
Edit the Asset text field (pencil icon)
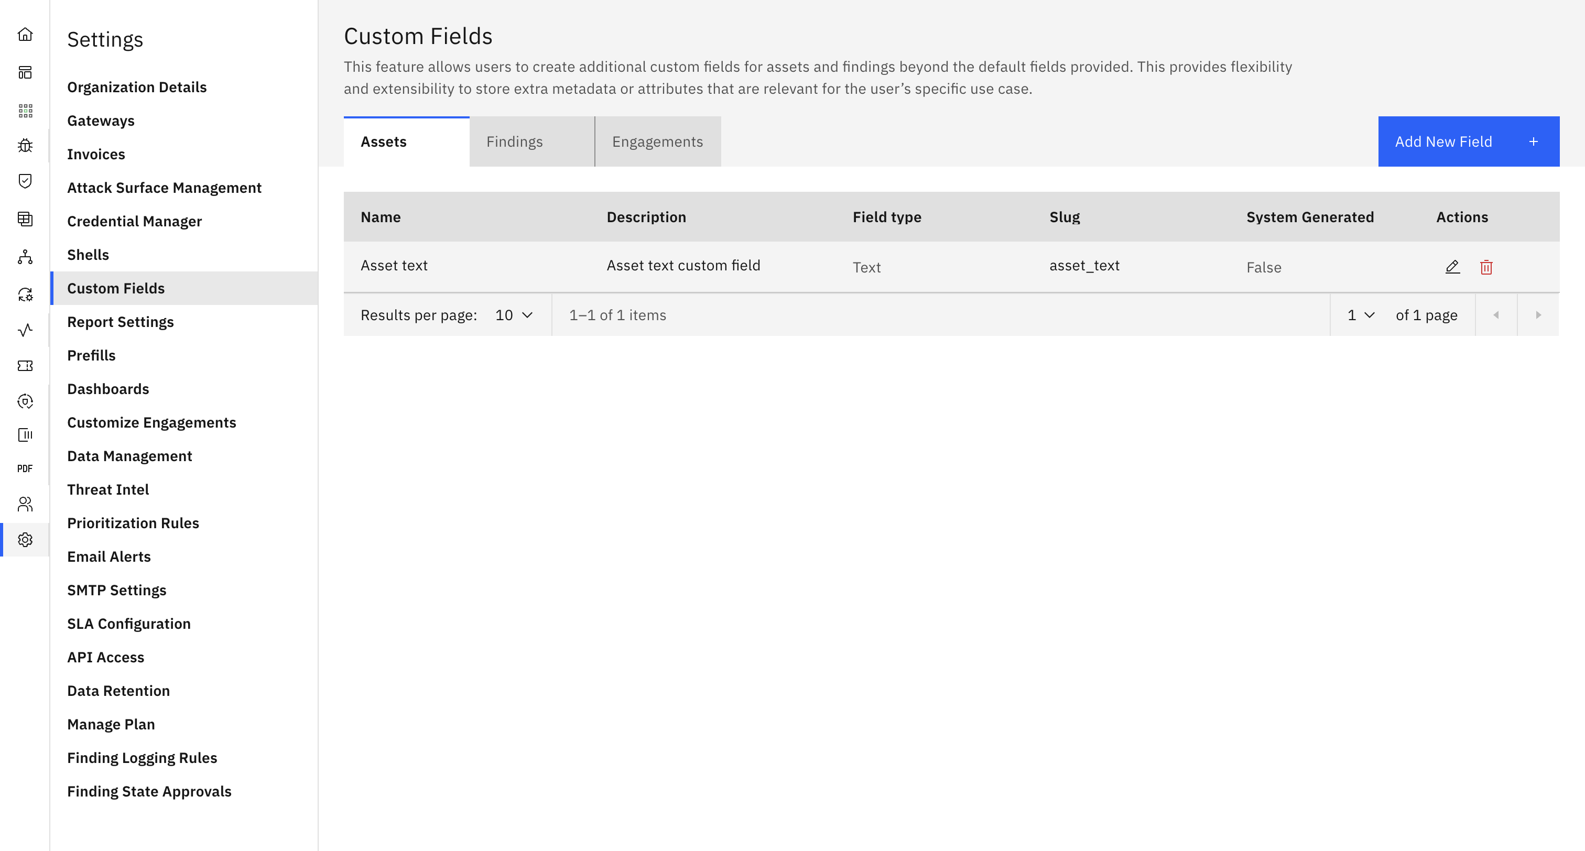1452,267
